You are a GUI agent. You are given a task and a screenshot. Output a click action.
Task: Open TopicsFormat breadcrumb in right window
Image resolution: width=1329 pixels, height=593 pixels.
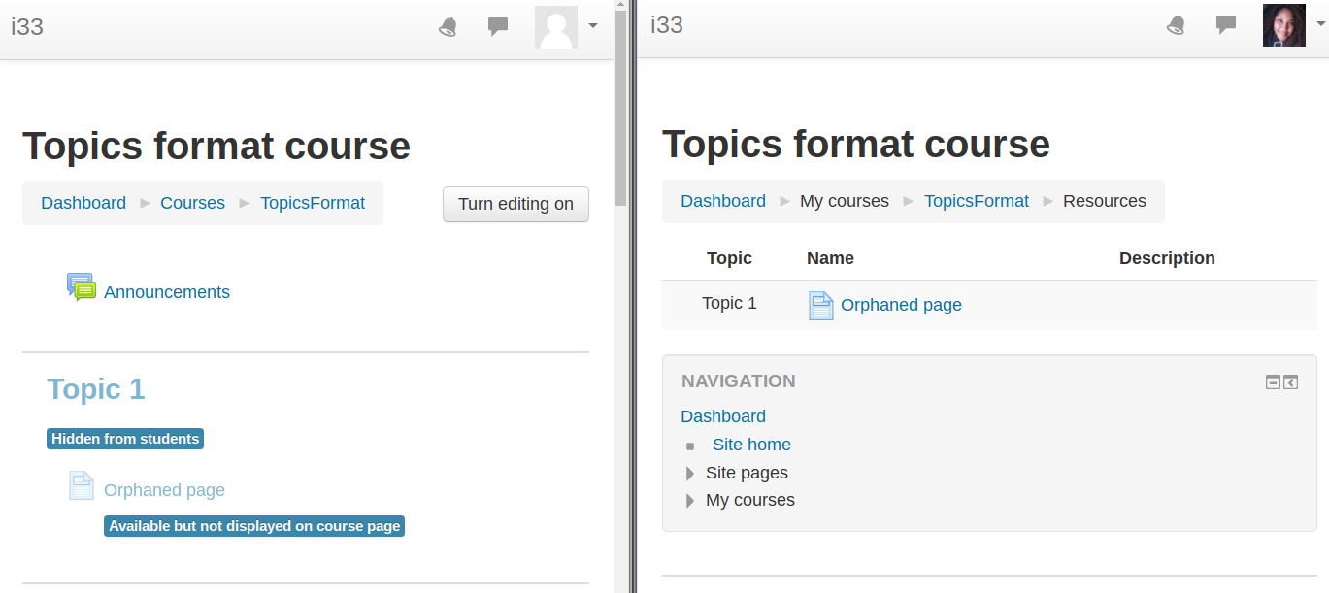coord(977,201)
